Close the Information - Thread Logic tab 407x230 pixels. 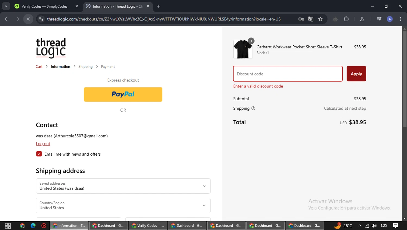point(148,6)
